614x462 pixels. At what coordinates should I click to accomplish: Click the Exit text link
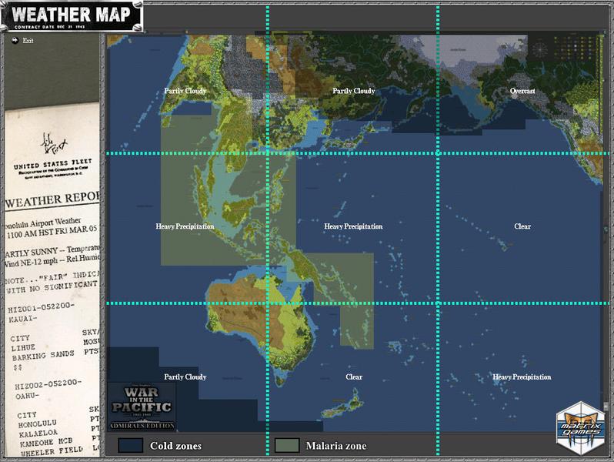(x=28, y=40)
